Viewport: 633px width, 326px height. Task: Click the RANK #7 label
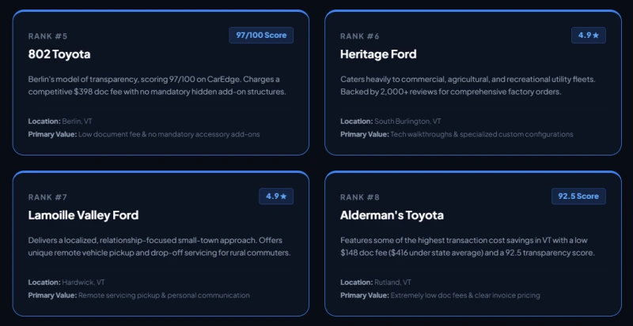(47, 197)
